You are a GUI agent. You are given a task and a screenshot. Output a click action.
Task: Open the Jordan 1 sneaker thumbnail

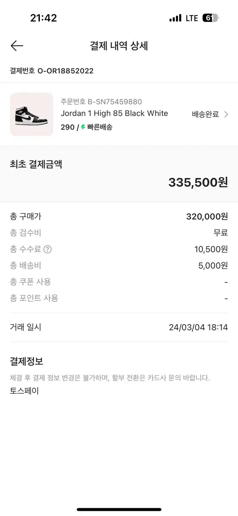pos(31,114)
